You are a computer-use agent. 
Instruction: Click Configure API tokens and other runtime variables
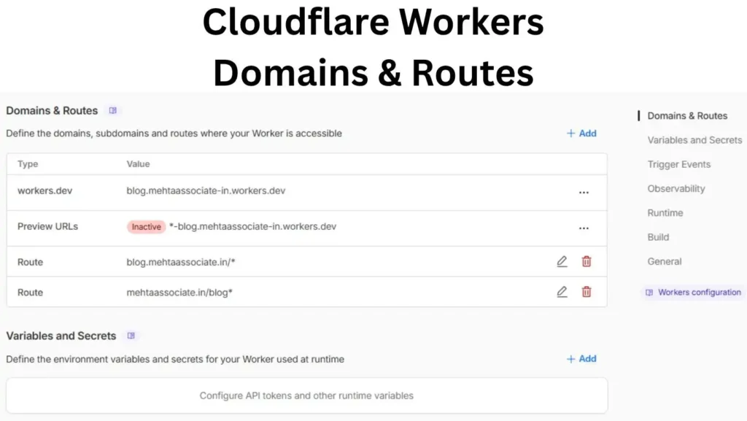pos(306,395)
